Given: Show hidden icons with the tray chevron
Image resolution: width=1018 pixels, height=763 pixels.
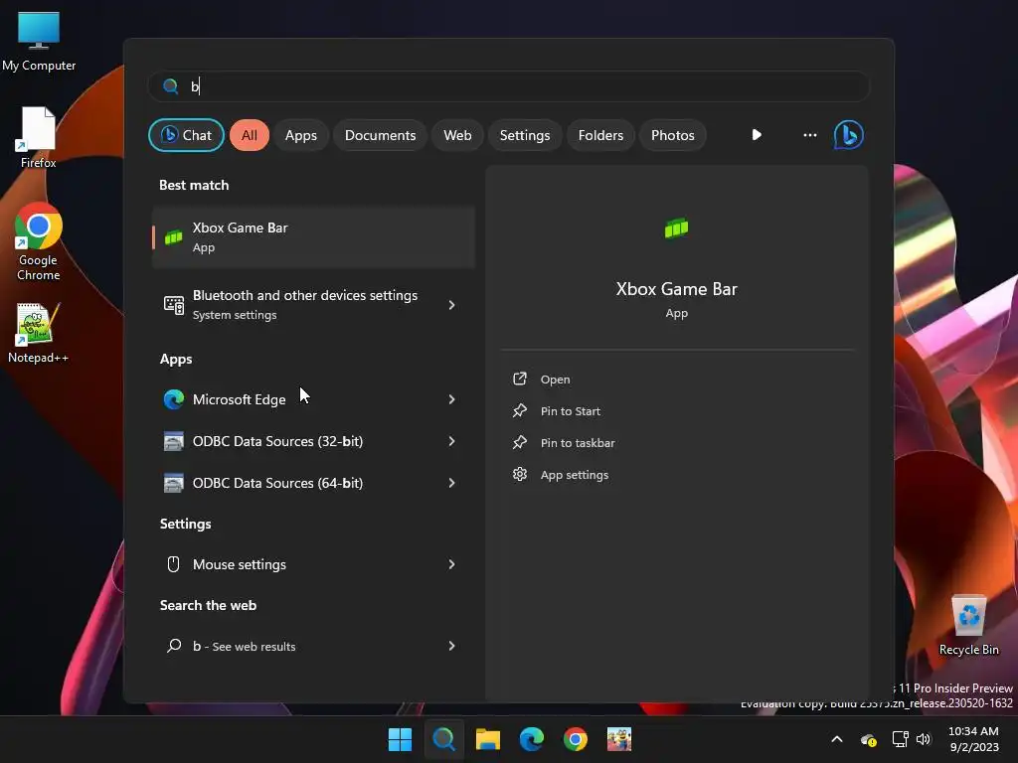Looking at the screenshot, I should pos(837,739).
